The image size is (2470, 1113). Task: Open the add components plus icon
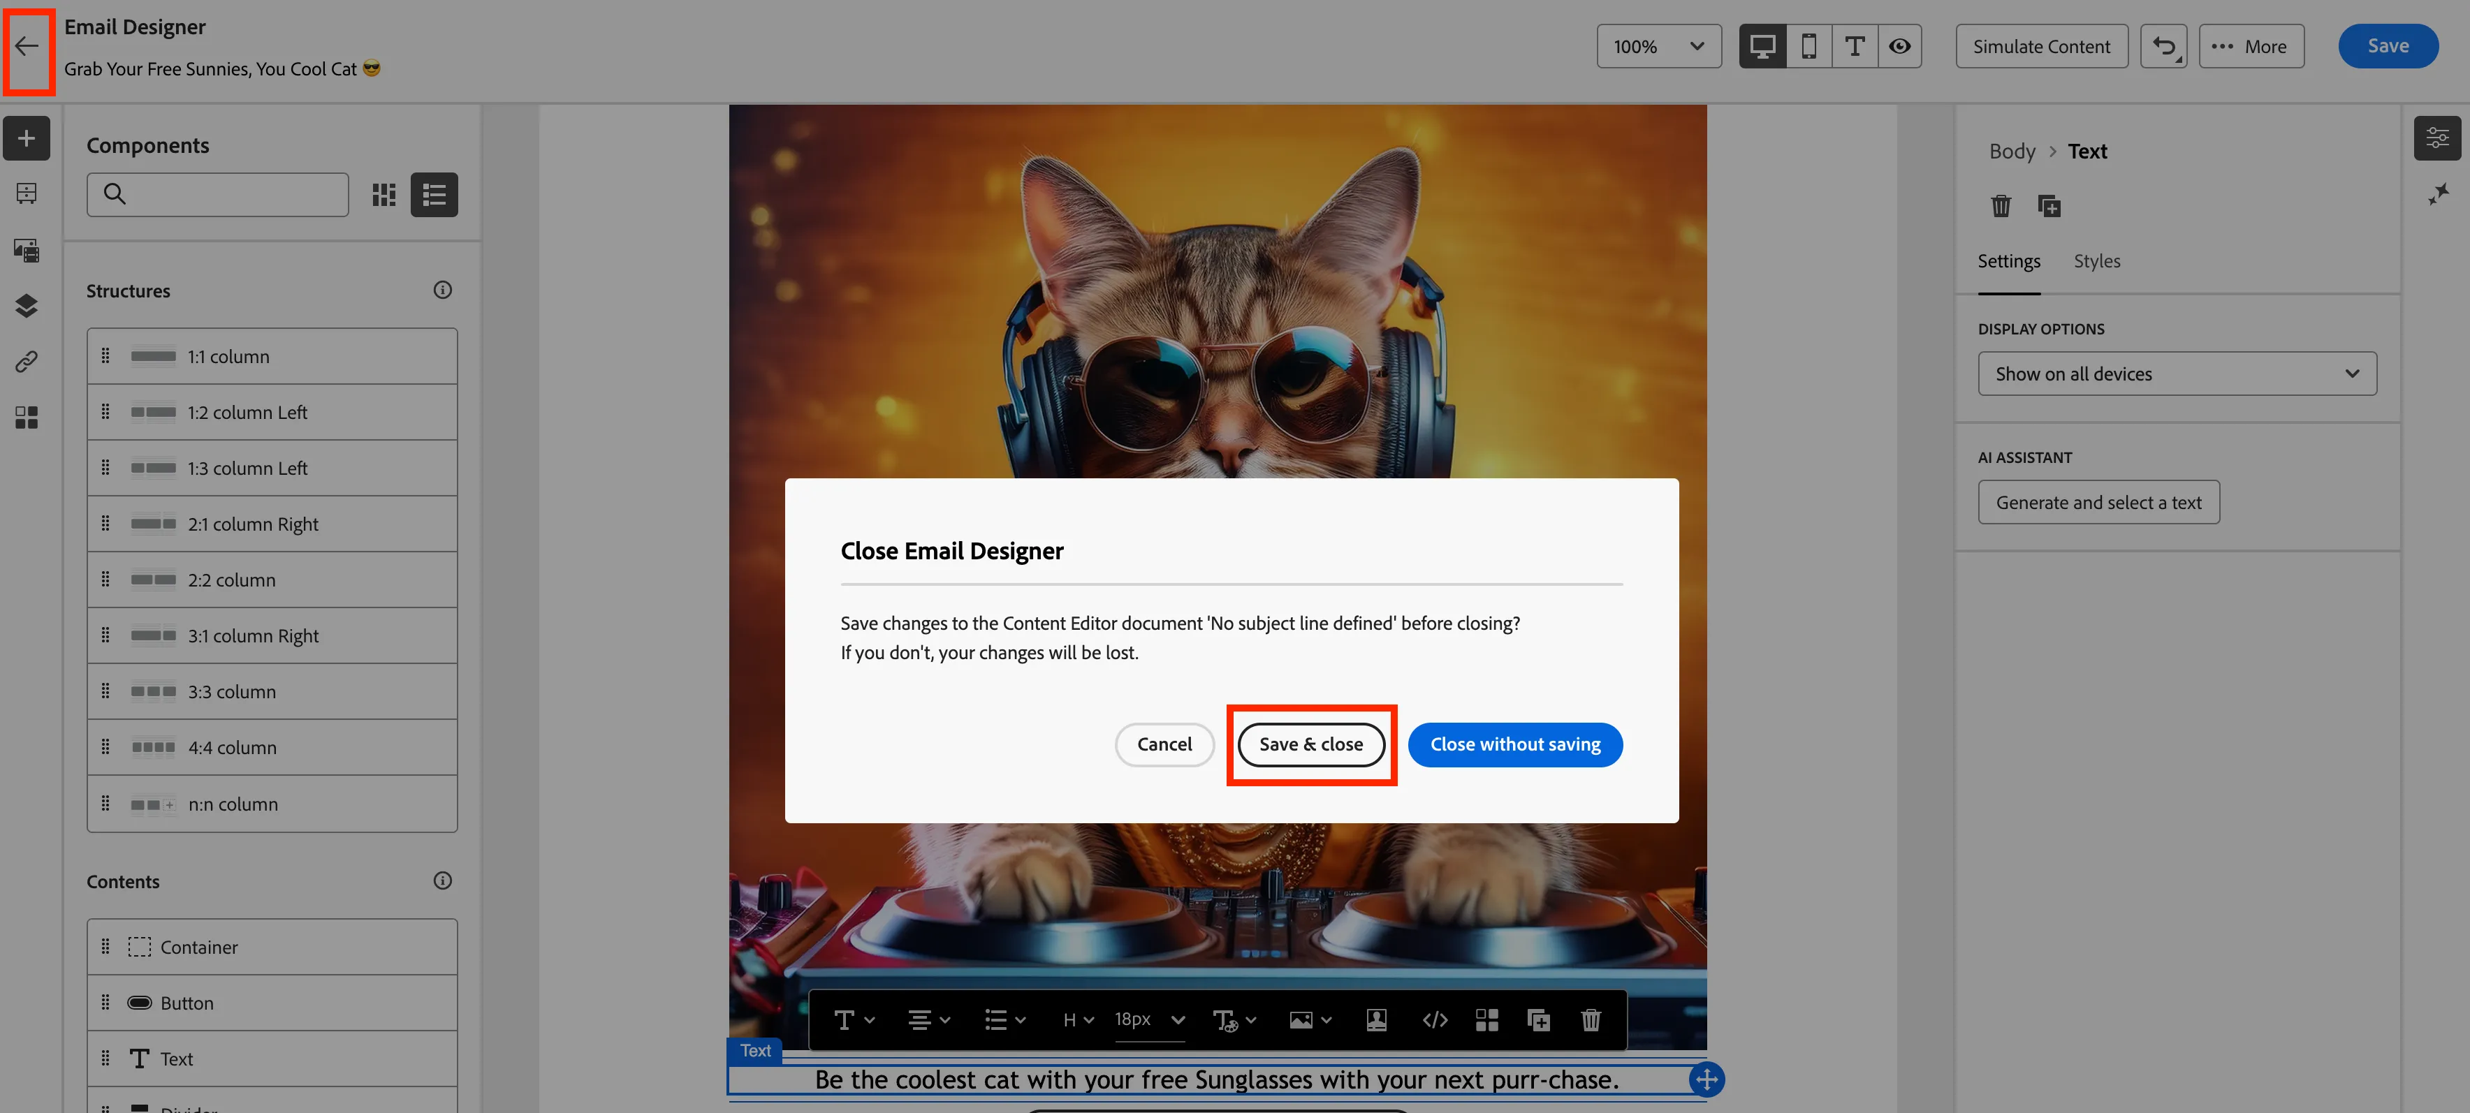[27, 138]
